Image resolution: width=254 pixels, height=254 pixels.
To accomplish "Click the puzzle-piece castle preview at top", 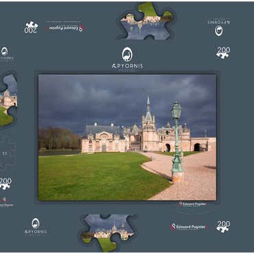I will click(x=146, y=21).
